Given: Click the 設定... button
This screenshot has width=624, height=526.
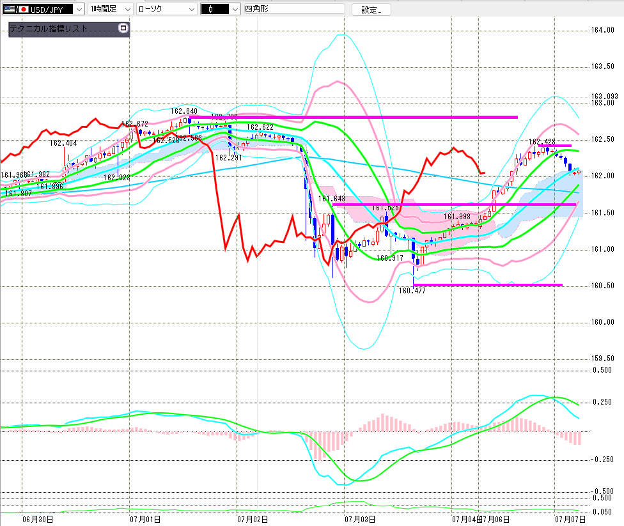Looking at the screenshot, I should (371, 10).
